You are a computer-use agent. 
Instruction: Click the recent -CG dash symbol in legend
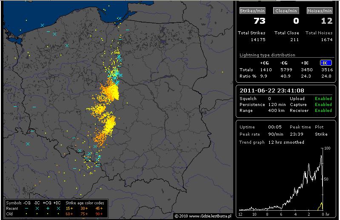(x=27, y=209)
